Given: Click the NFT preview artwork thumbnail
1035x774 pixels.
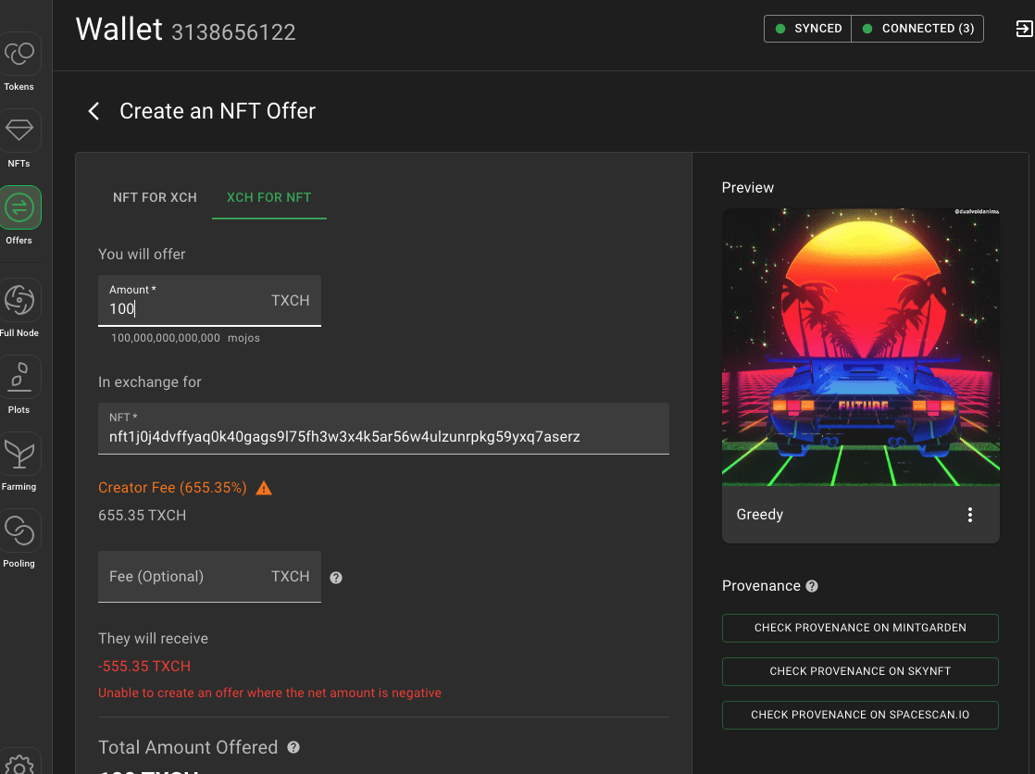Looking at the screenshot, I should [861, 347].
